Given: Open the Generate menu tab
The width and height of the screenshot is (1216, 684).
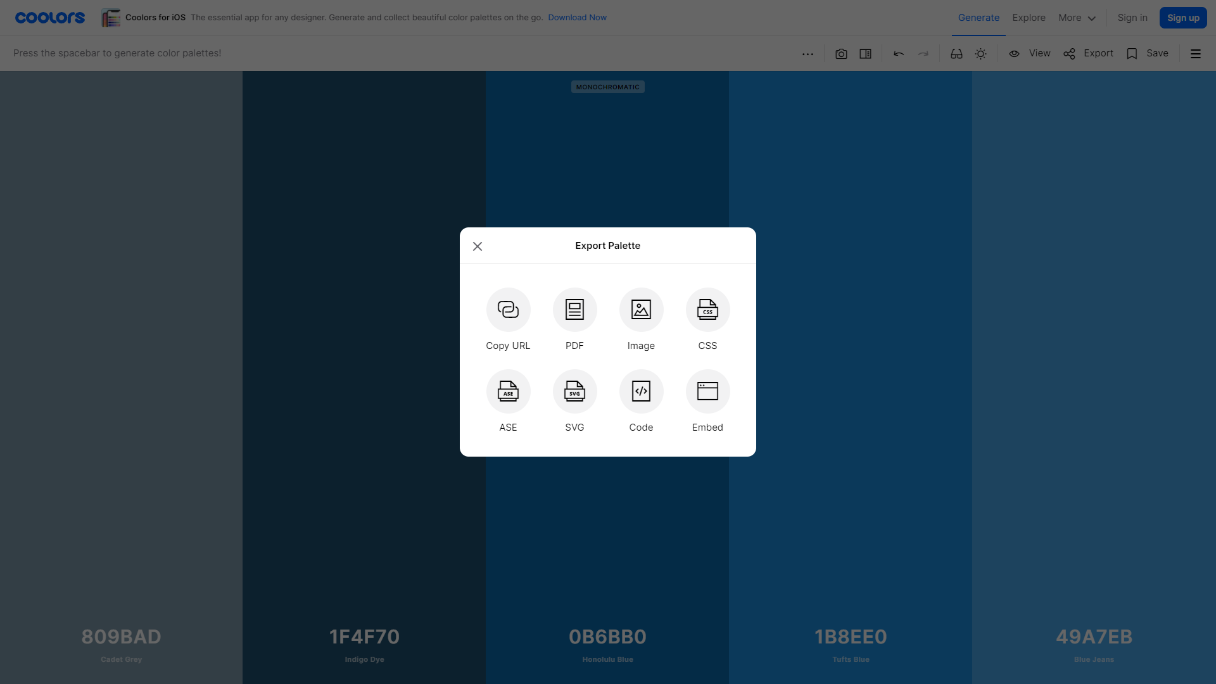Looking at the screenshot, I should (978, 18).
